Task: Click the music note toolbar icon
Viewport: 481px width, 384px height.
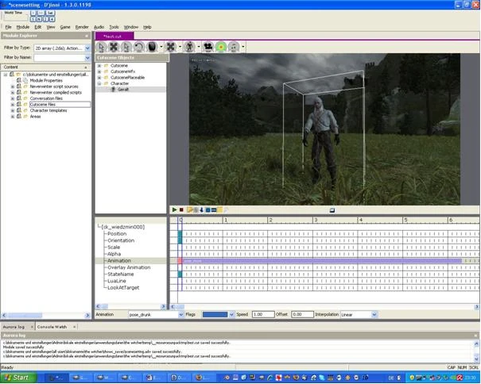Action: tap(234, 47)
